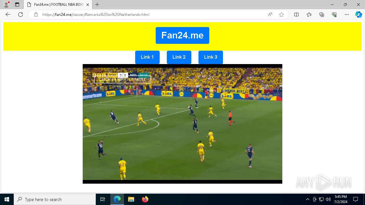The height and width of the screenshot is (205, 365).
Task: Show hidden tray icons
Action: (307, 199)
